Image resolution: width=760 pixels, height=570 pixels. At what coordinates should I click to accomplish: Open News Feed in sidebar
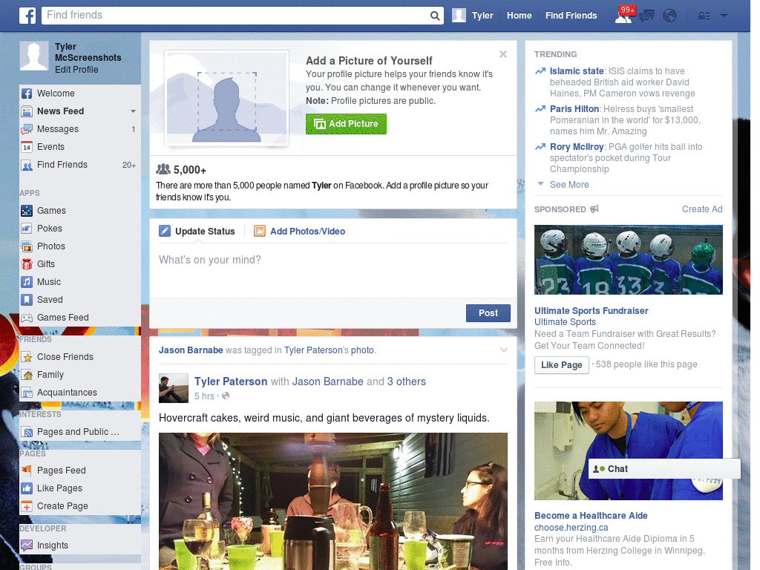(x=61, y=111)
